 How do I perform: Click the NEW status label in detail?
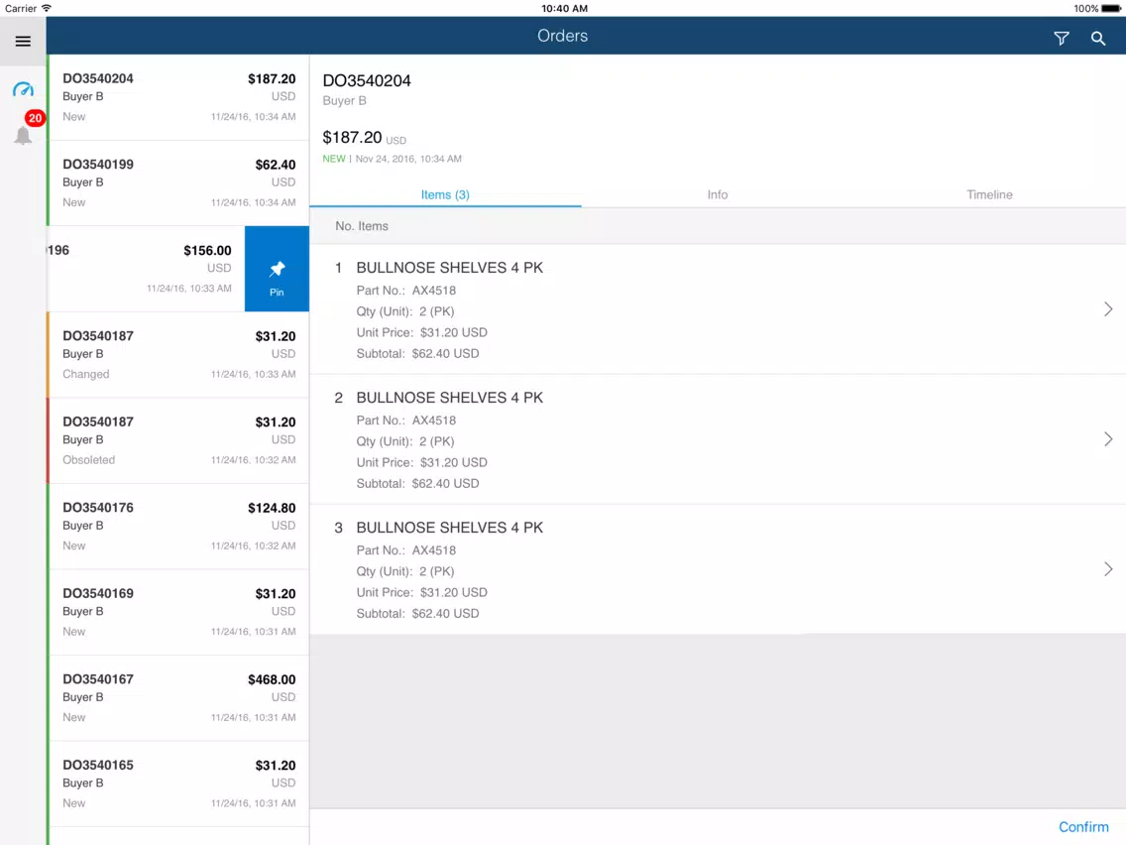(334, 159)
